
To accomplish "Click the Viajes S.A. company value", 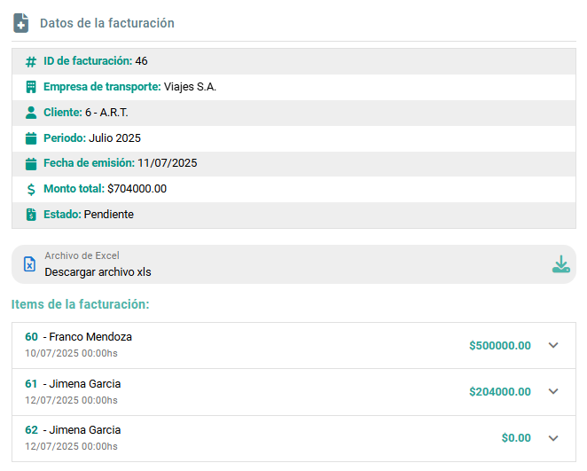I will click(190, 87).
